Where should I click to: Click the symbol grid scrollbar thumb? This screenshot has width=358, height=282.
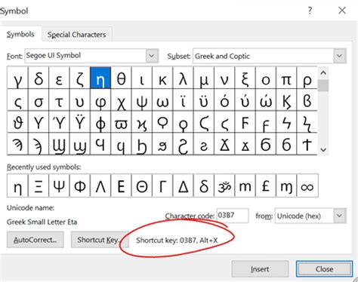tap(323, 86)
